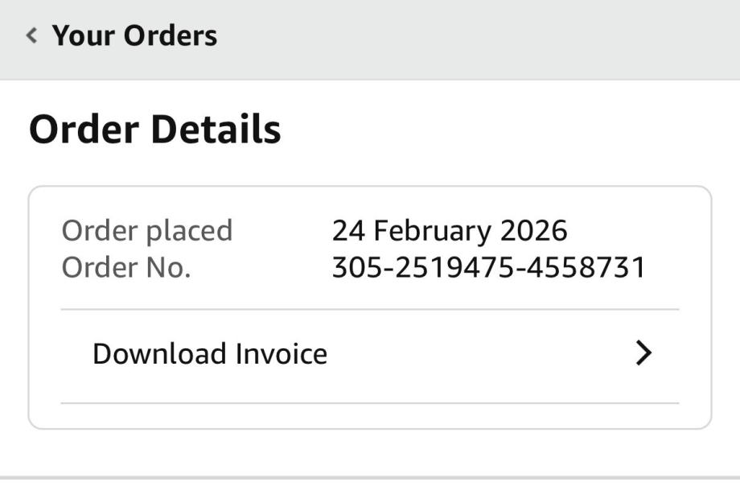Image resolution: width=740 pixels, height=490 pixels.
Task: Click the word February in the date
Action: click(432, 231)
